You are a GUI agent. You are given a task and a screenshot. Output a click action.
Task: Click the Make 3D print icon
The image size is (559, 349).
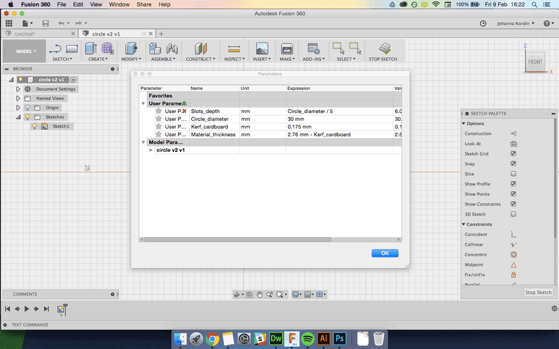[287, 49]
